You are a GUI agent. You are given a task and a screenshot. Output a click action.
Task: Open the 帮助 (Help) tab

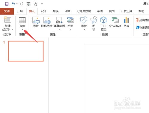pyautogui.click(x=141, y=11)
